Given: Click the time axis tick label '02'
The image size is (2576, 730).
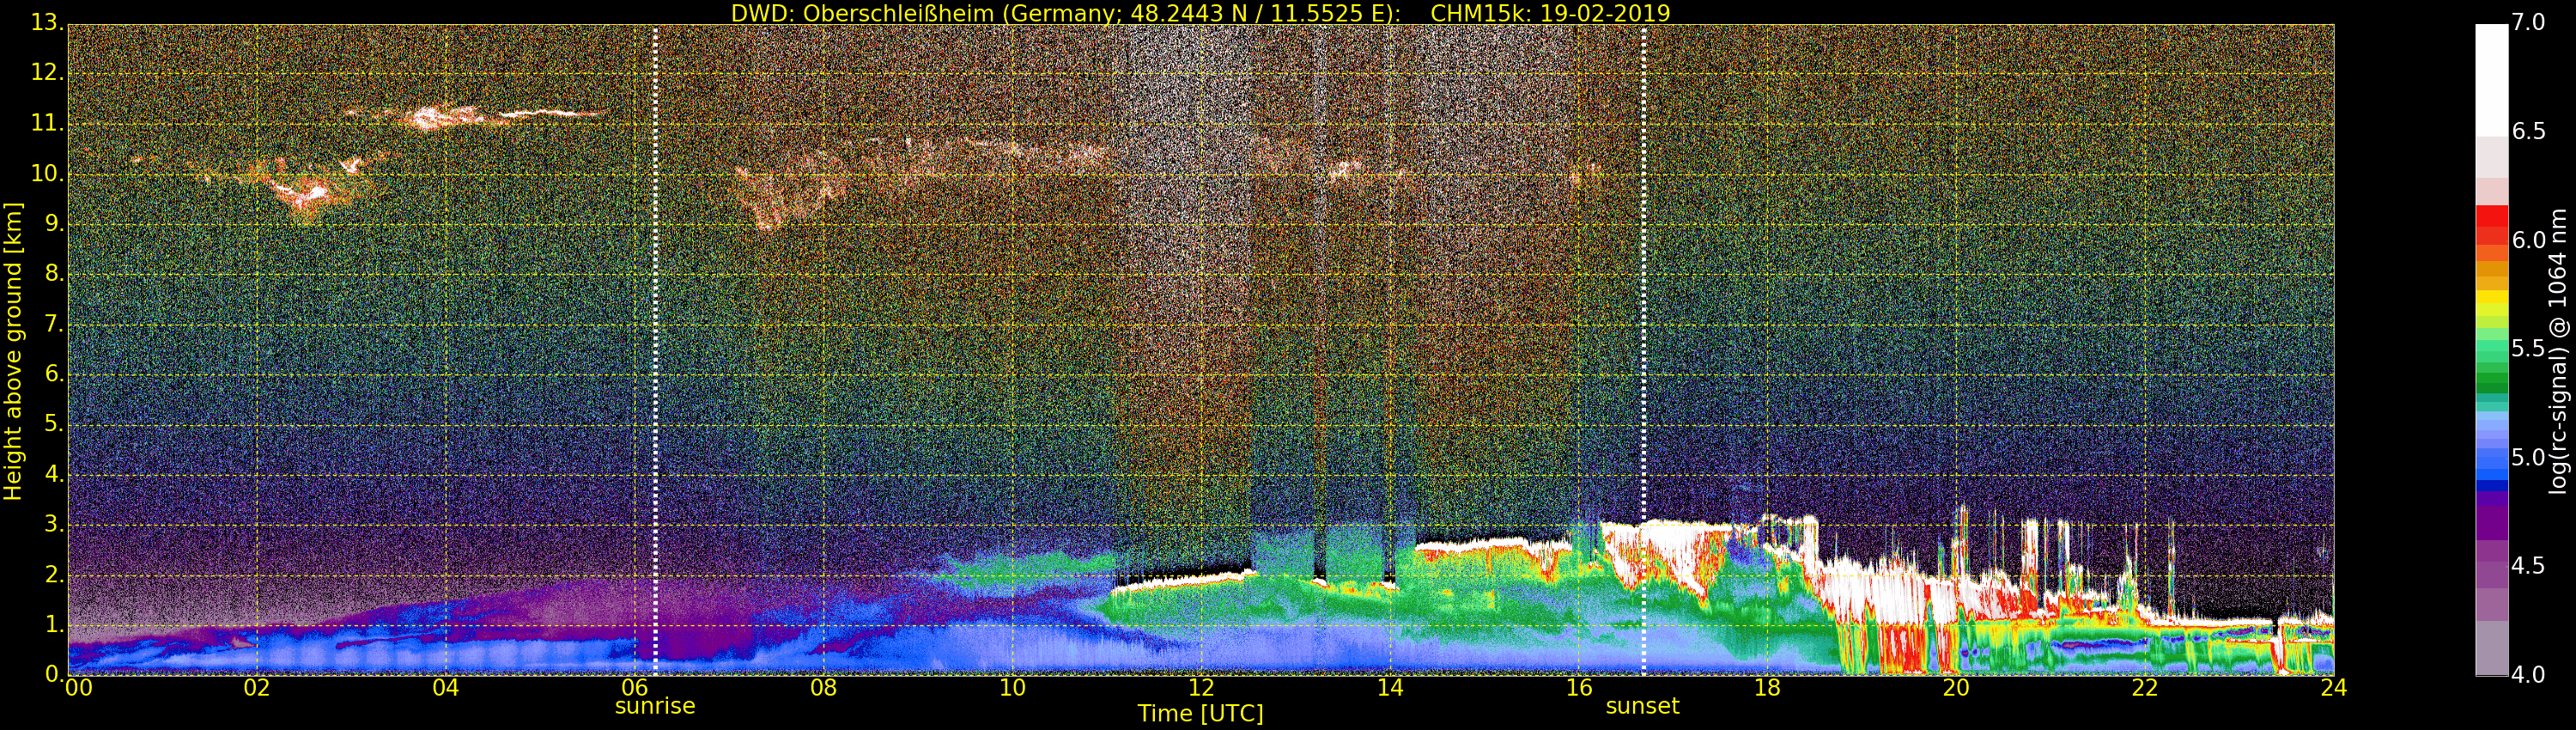Looking at the screenshot, I should tap(257, 688).
